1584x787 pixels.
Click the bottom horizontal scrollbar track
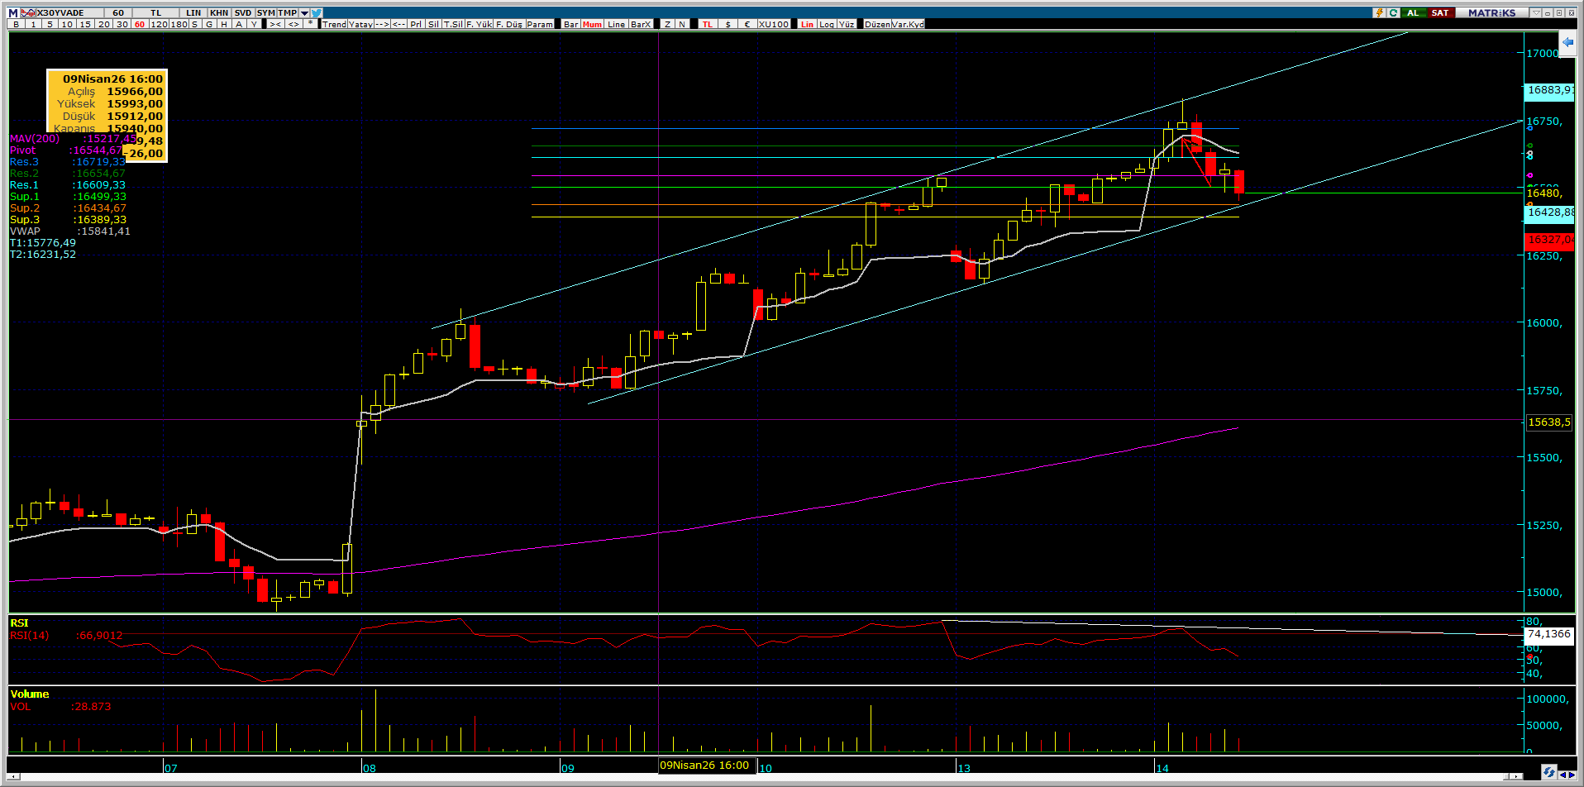(x=744, y=776)
